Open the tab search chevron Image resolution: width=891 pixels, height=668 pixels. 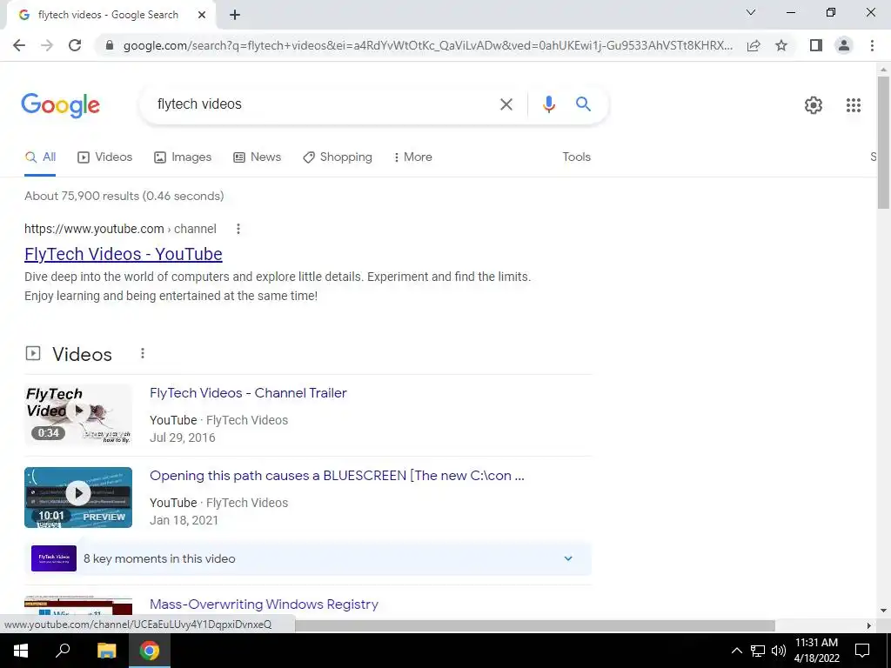pos(751,12)
